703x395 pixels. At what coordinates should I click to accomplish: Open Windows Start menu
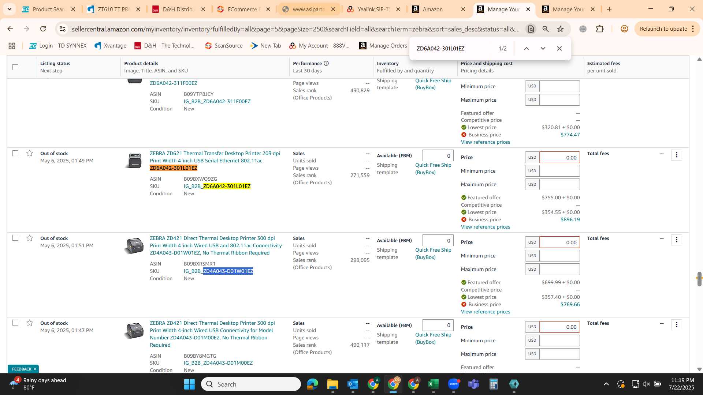pos(189,384)
